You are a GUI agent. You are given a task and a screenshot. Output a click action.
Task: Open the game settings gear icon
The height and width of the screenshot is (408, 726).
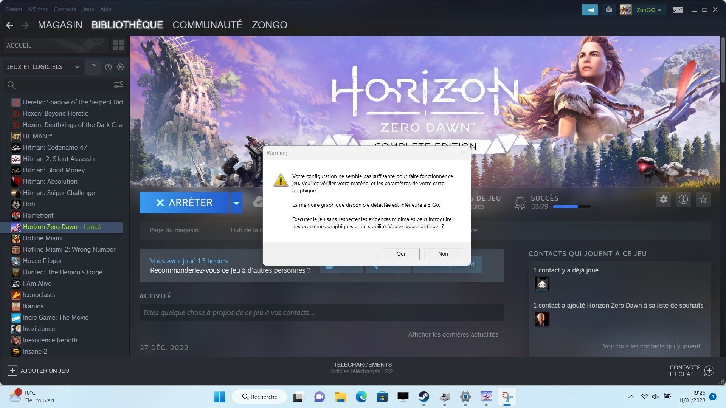click(664, 199)
